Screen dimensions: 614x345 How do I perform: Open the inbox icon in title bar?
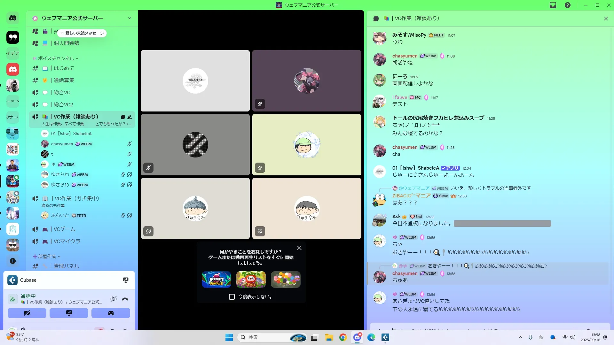553,5
